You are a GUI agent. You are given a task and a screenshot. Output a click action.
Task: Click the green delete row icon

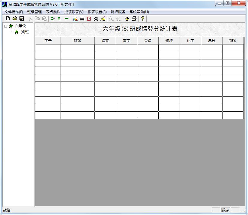pyautogui.click(x=67, y=19)
